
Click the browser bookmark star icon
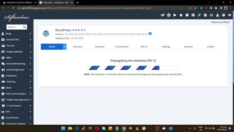click(x=195, y=8)
